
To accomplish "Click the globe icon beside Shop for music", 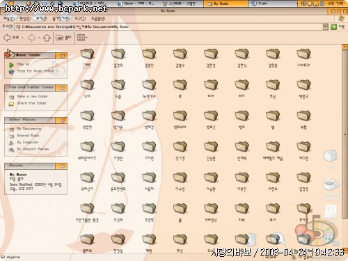I will coord(11,72).
